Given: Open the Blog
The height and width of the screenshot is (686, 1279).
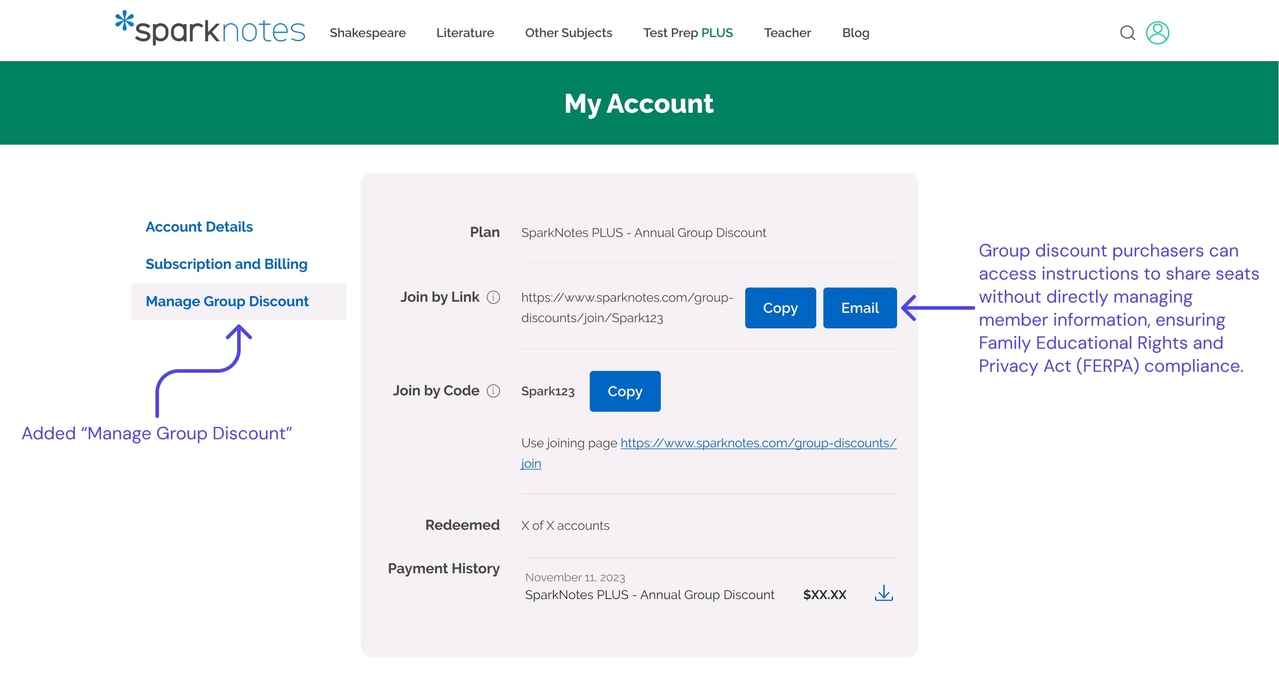Looking at the screenshot, I should [855, 33].
